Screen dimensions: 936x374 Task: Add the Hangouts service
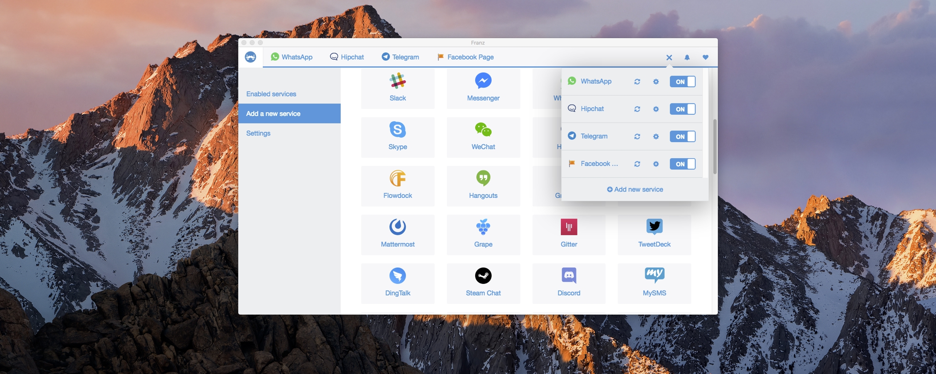483,186
